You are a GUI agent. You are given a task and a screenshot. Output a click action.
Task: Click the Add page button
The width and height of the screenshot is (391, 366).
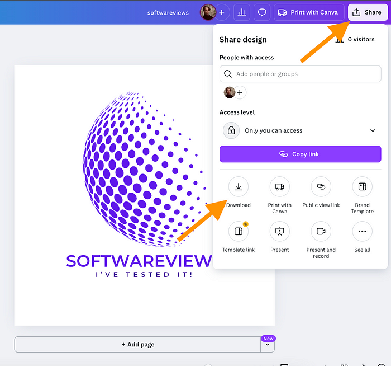pyautogui.click(x=137, y=345)
